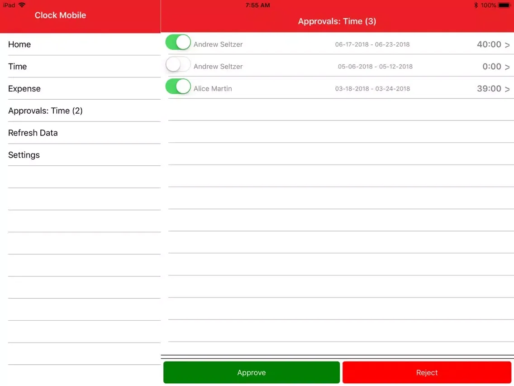Screen dimensions: 514x386
Task: Click the 0:00 hours value
Action: 491,66
